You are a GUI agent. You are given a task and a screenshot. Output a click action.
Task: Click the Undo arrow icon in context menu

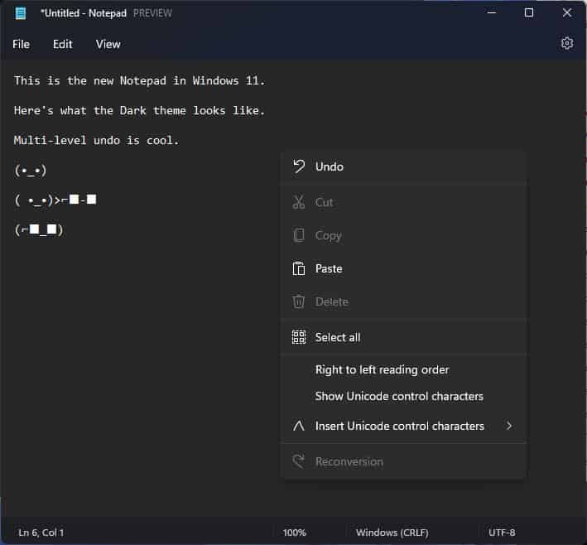(299, 166)
